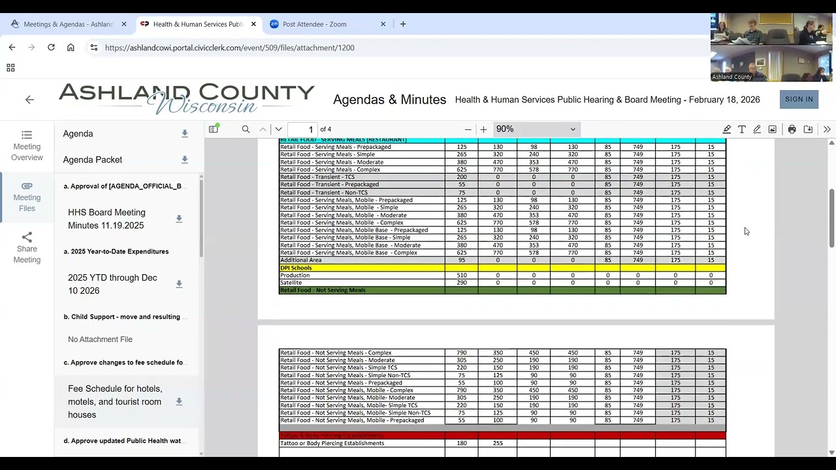Image resolution: width=836 pixels, height=470 pixels.
Task: Select the PDF draw pencil tool
Action: tap(757, 129)
